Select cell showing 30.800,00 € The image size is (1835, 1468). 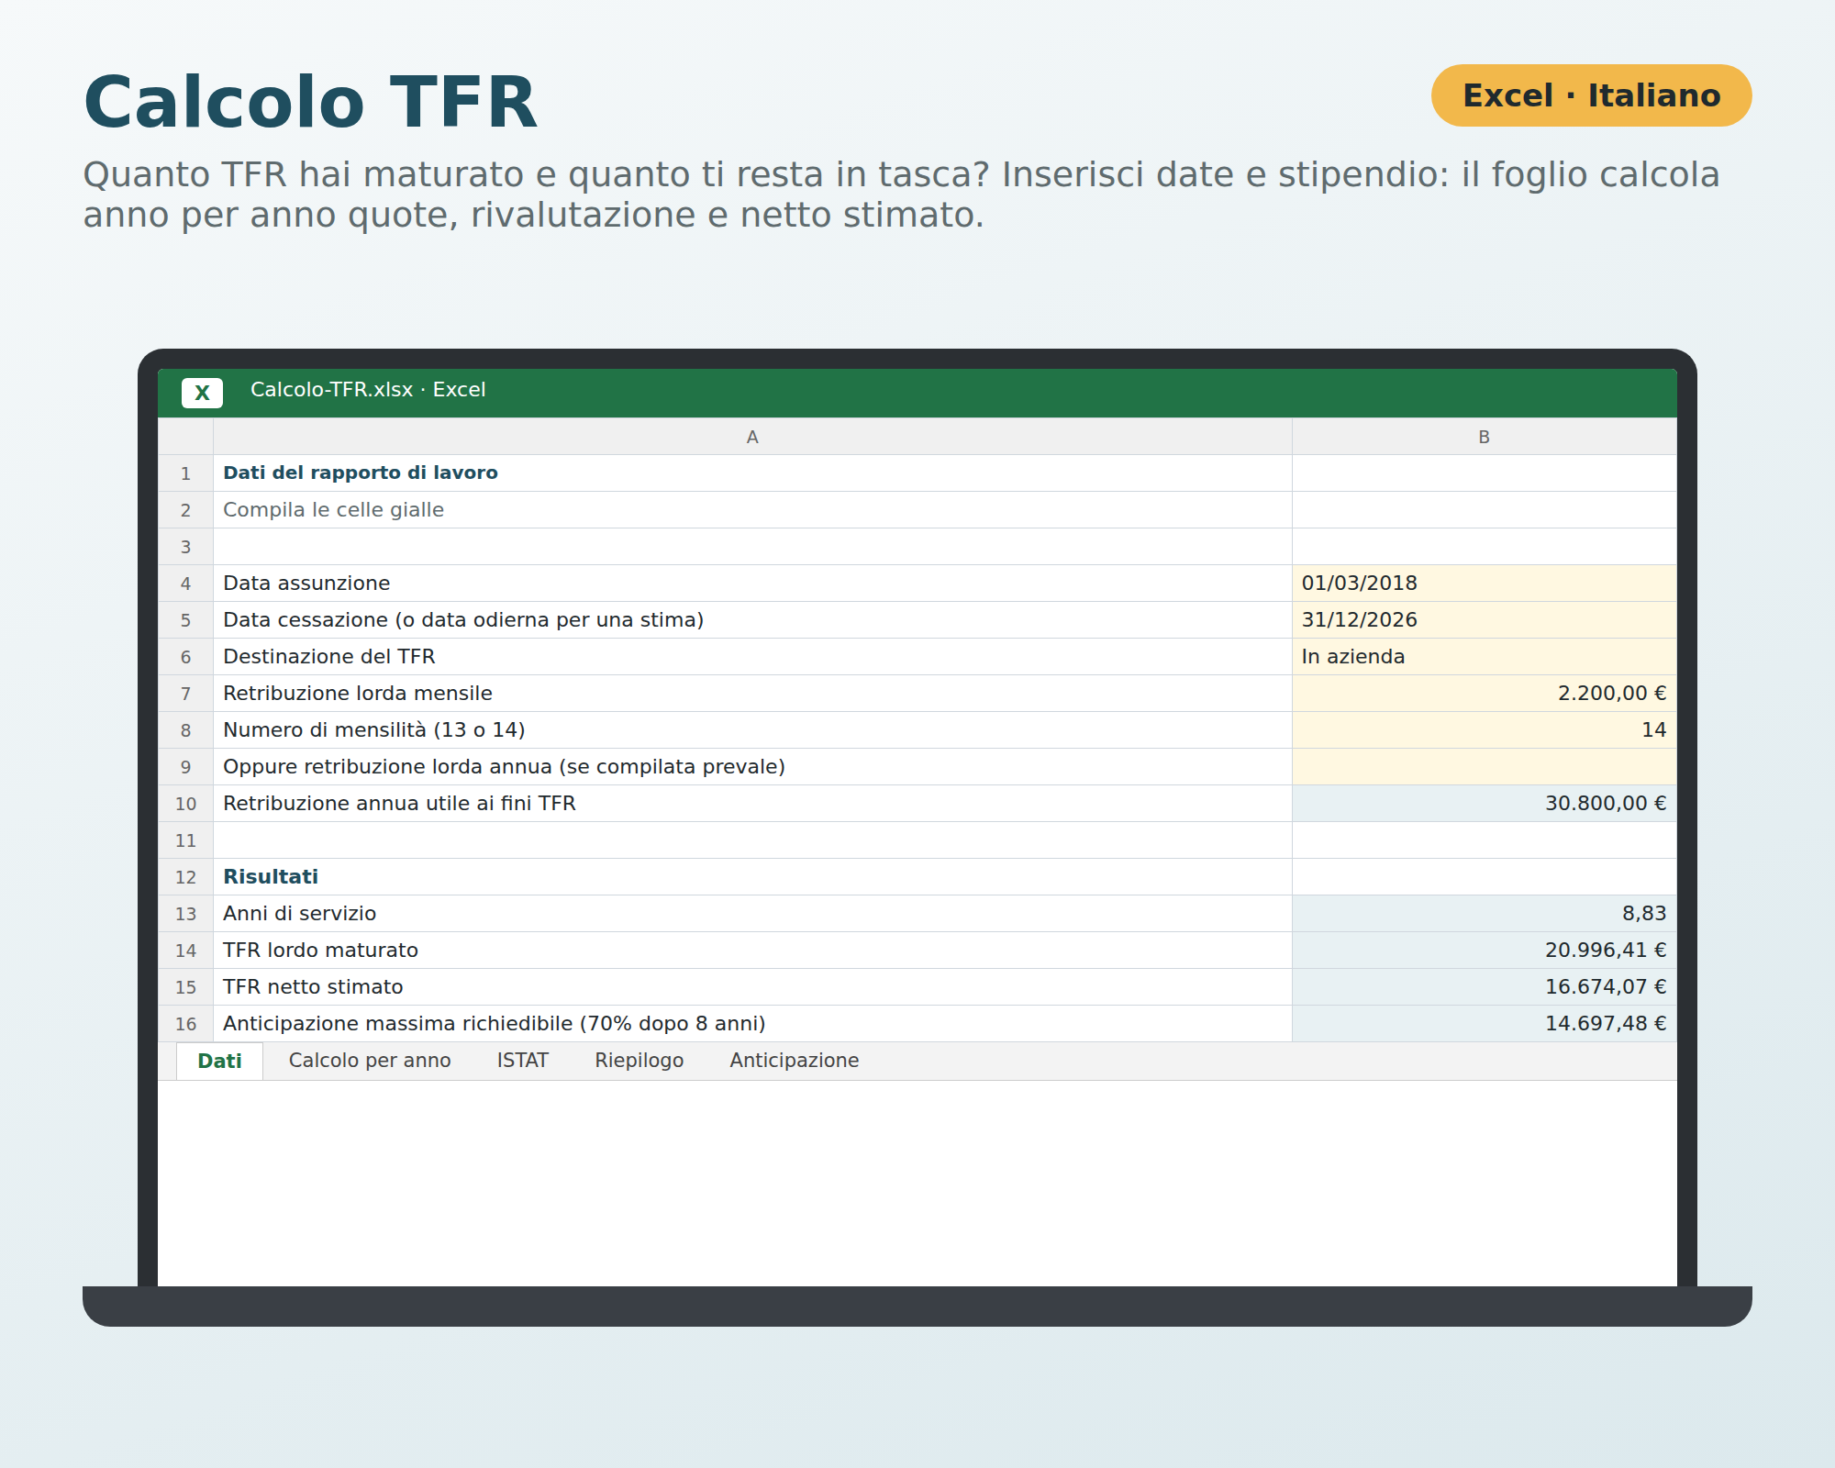(x=1484, y=804)
